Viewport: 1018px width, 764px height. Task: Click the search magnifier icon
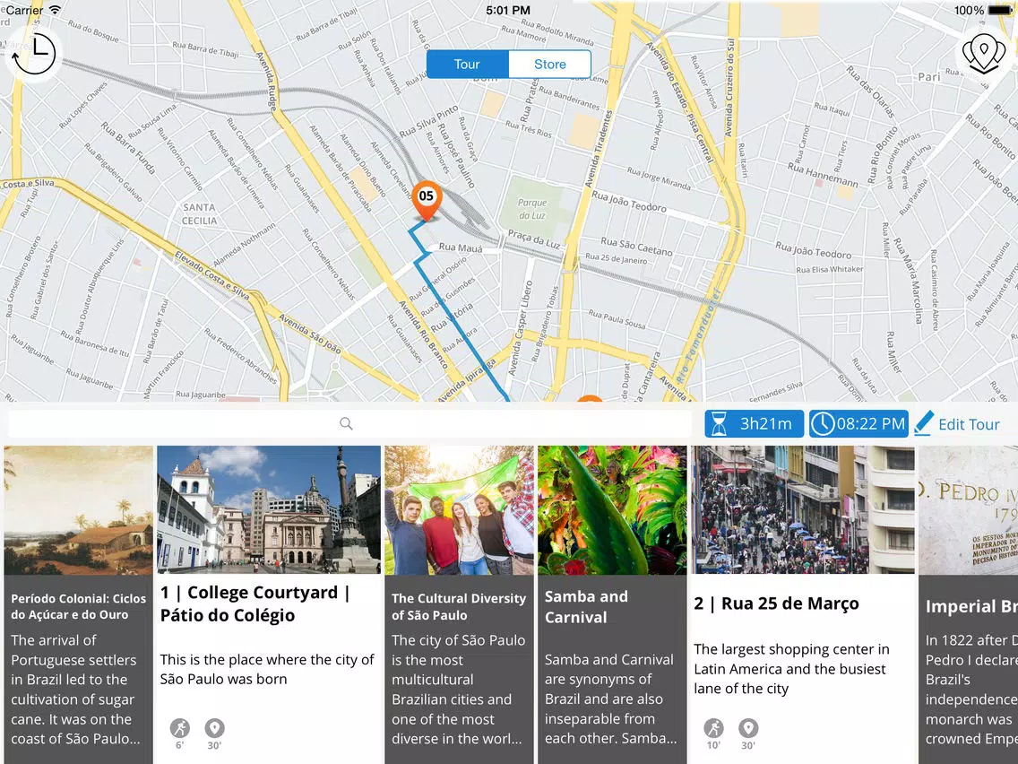click(x=346, y=423)
